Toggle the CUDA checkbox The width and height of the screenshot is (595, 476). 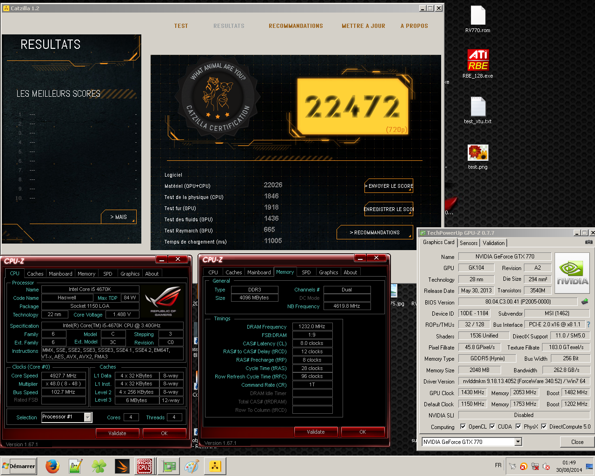pos(492,426)
